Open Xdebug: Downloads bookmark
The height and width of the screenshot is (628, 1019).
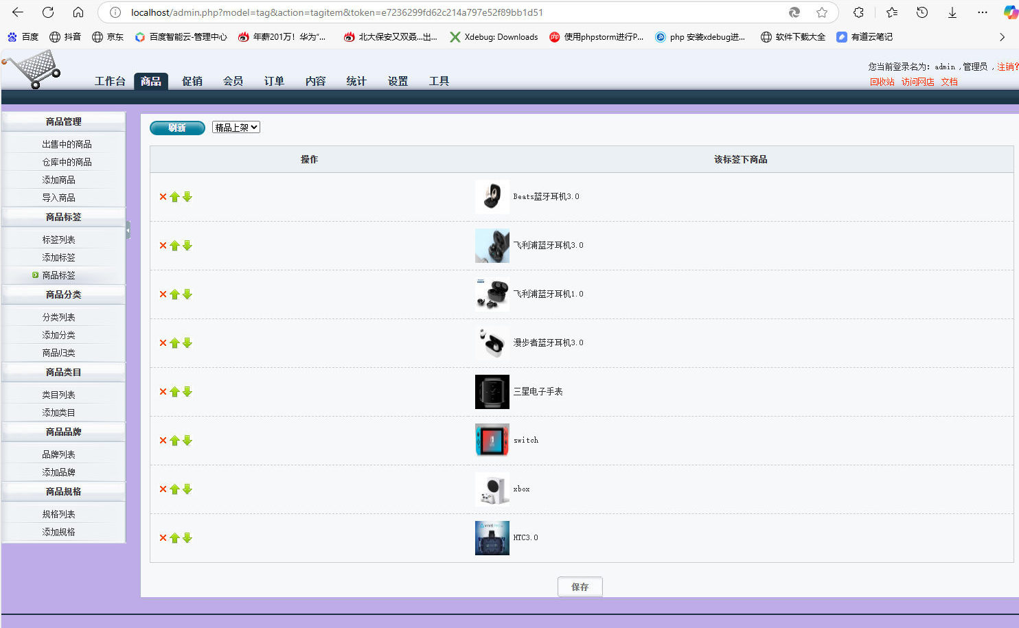(x=494, y=37)
